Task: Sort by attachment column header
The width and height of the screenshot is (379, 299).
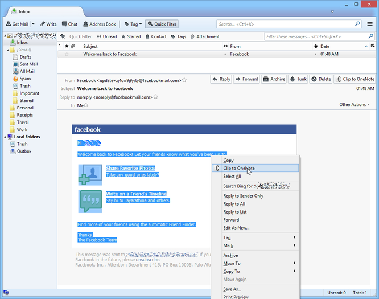Action: 73,46
